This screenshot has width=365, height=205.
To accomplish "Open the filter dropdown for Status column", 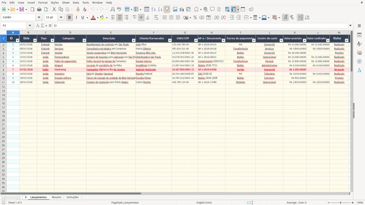I will tap(346, 40).
